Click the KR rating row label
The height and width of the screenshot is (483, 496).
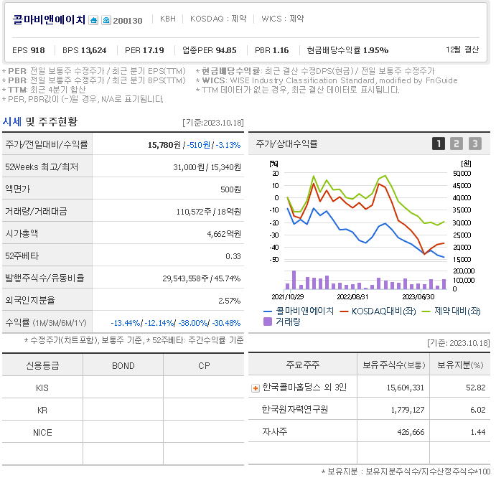(42, 411)
